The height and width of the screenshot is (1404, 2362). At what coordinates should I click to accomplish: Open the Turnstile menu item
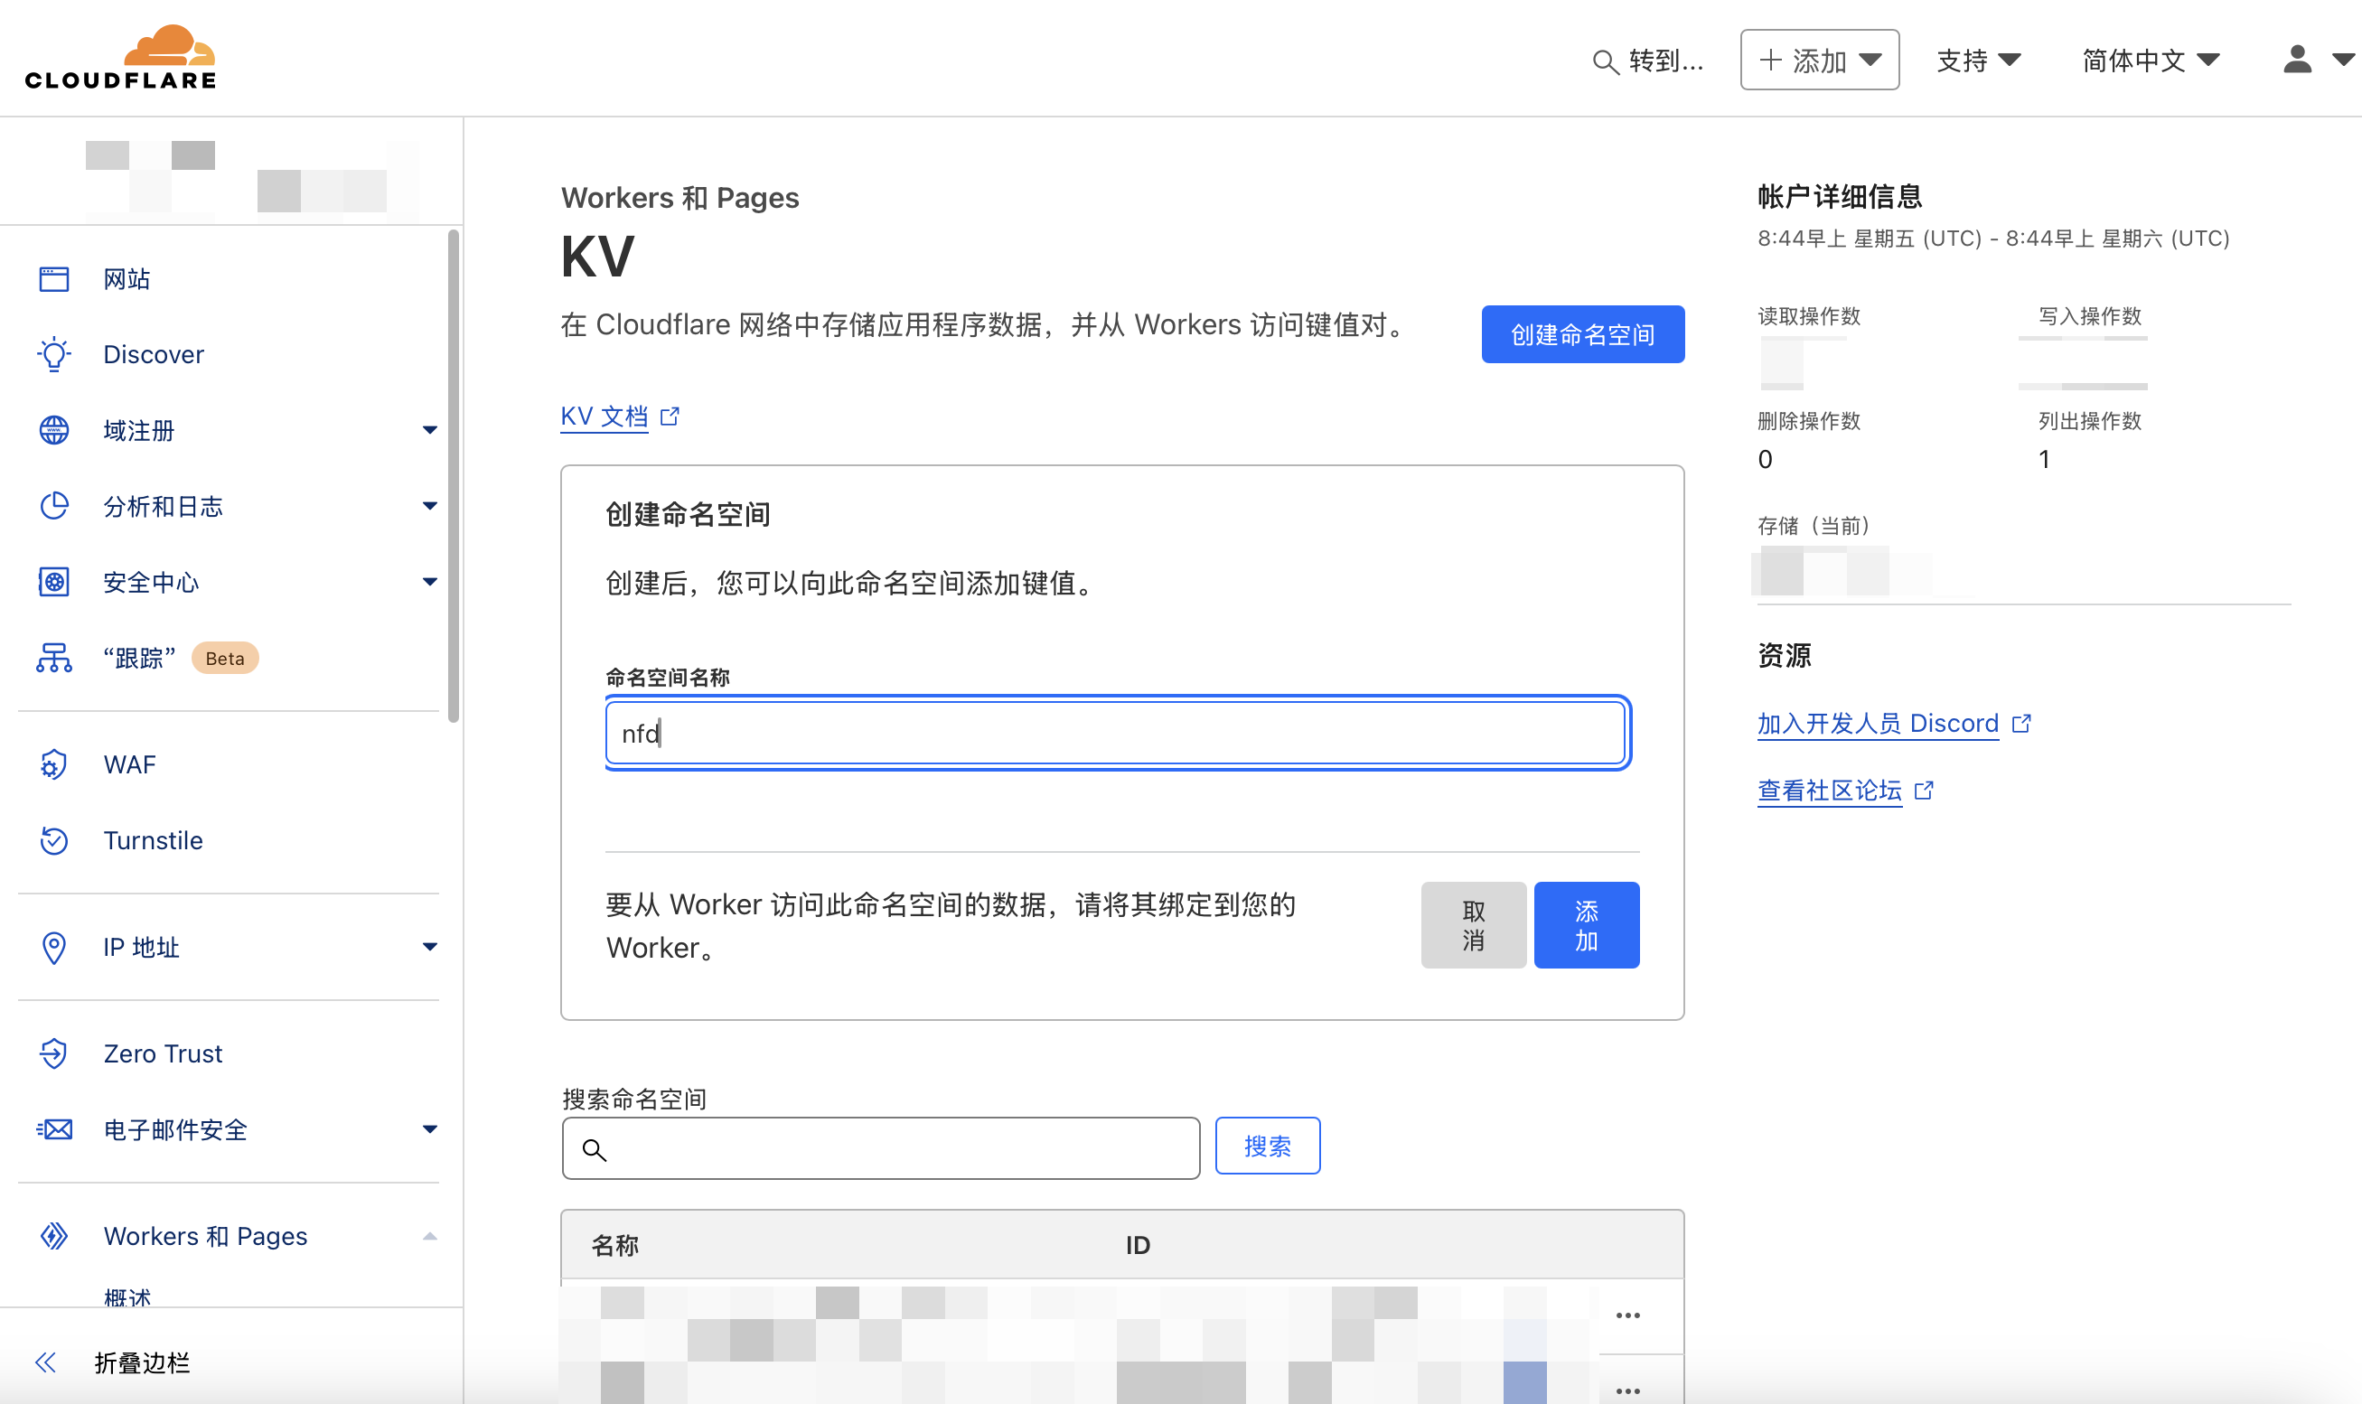(x=154, y=840)
